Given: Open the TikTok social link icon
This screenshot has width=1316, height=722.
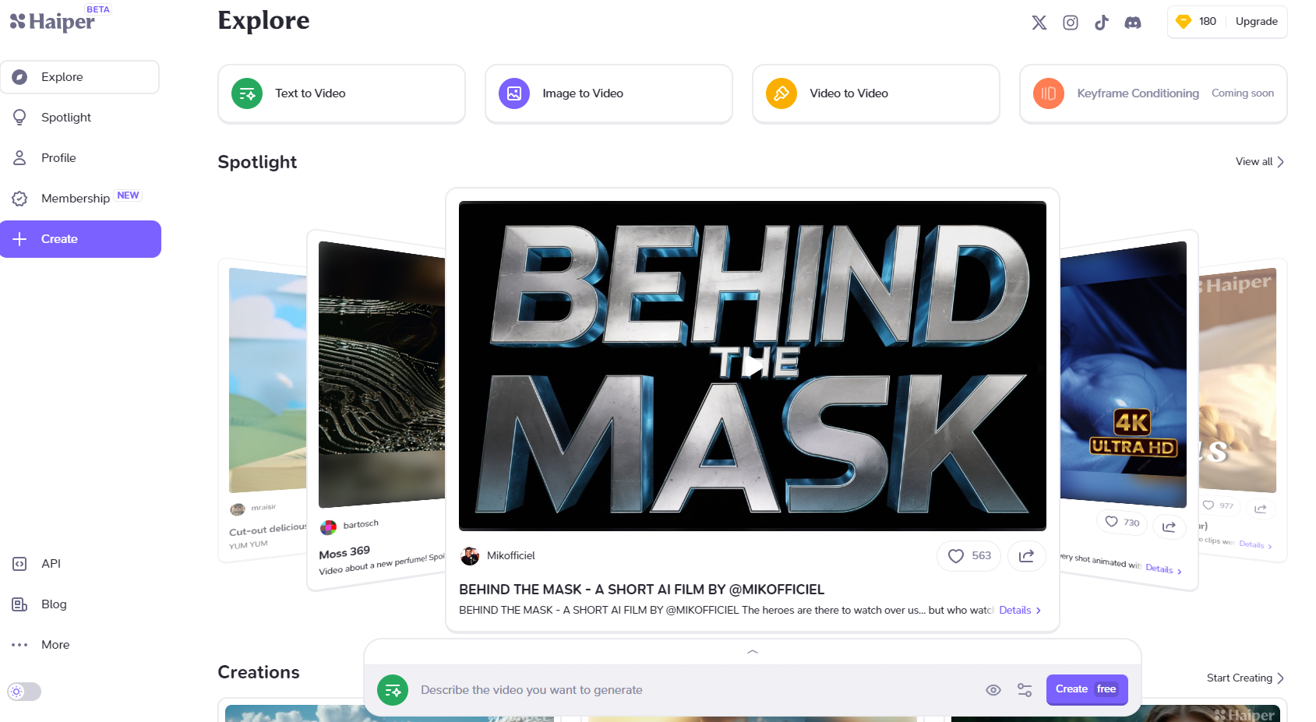Looking at the screenshot, I should tap(1101, 23).
